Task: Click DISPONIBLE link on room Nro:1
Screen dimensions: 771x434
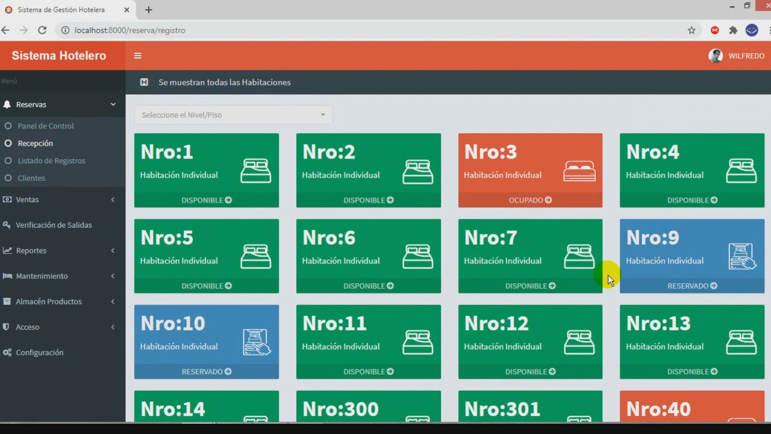Action: (x=207, y=200)
